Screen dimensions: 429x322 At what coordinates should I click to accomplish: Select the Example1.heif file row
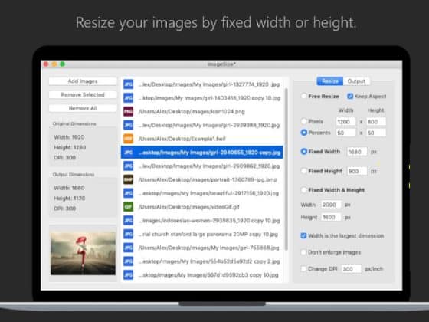pos(202,139)
